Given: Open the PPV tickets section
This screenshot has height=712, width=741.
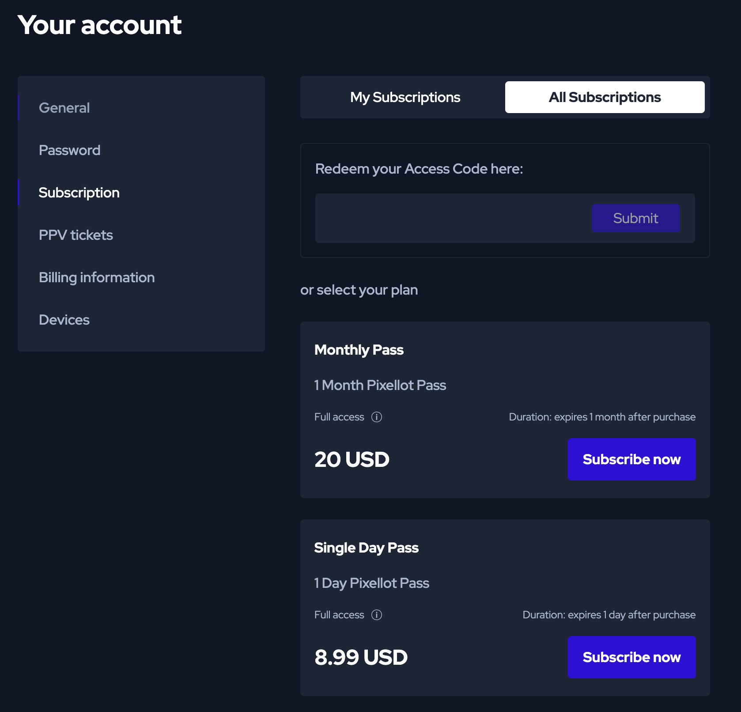Looking at the screenshot, I should pos(76,235).
